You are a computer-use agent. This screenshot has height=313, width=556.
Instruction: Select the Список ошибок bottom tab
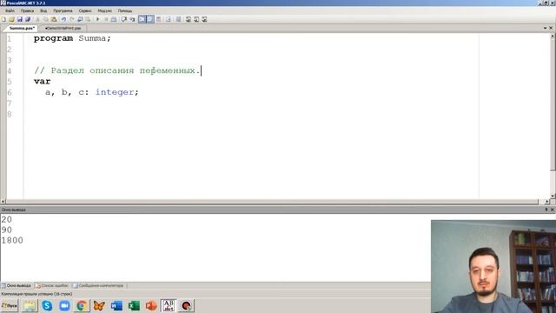(52, 286)
